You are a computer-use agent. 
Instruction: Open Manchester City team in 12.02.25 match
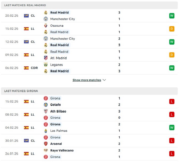tap(63, 39)
